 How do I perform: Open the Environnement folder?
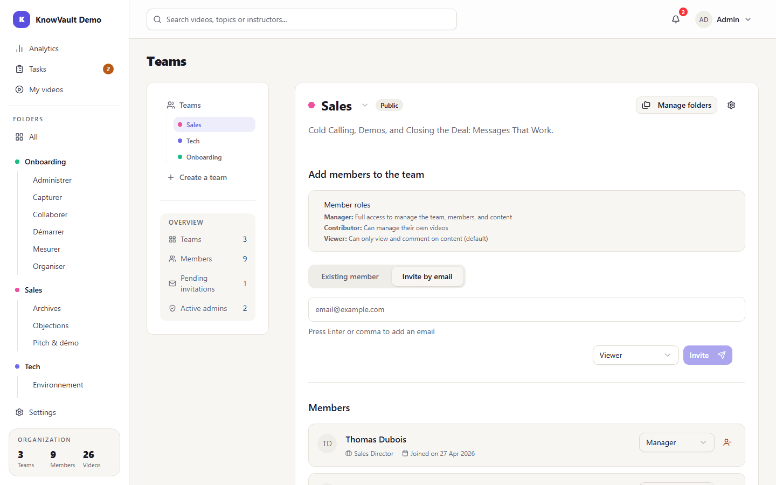point(58,385)
